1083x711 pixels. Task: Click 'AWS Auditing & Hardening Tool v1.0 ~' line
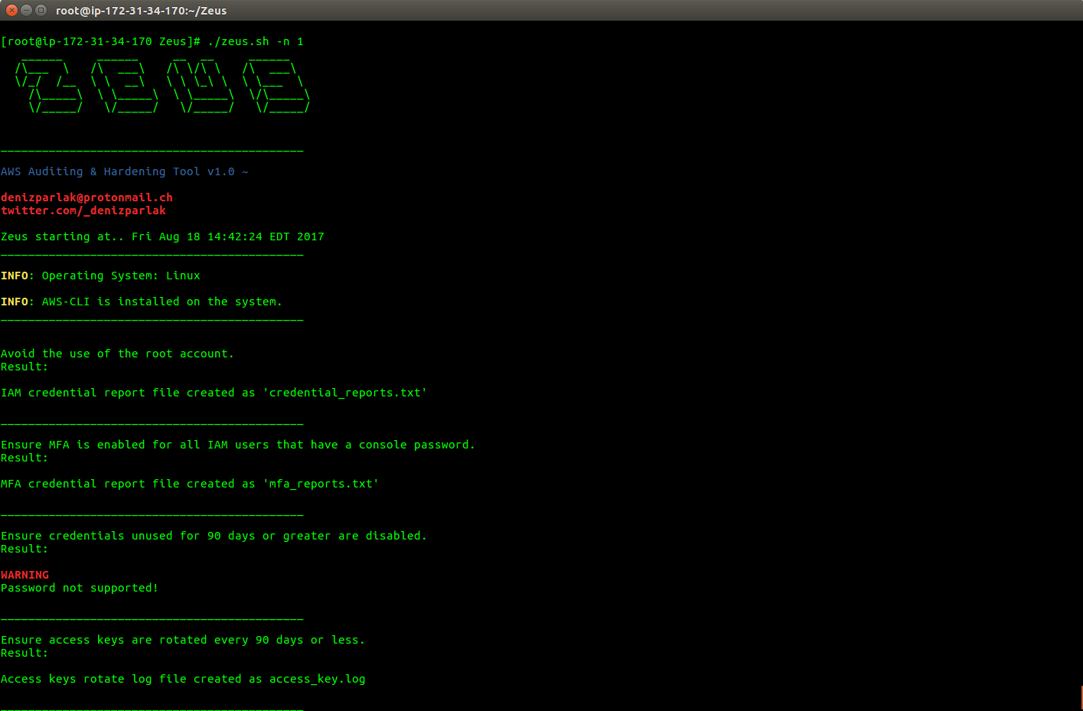tap(125, 171)
